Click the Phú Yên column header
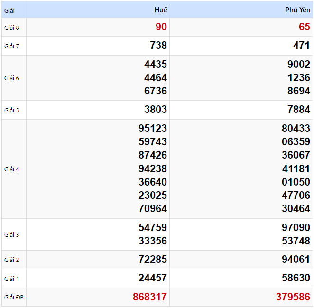Viewport: 314px width, 308px height. pos(298,10)
